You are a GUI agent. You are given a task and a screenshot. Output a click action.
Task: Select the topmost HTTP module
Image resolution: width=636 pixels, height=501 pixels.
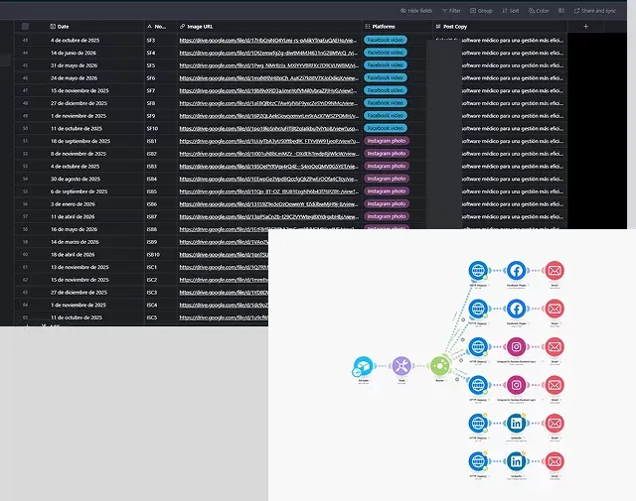(x=478, y=271)
